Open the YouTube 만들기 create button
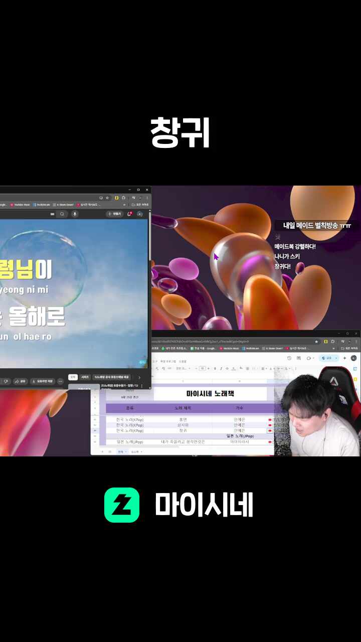Image resolution: width=361 pixels, height=642 pixels. [x=114, y=214]
